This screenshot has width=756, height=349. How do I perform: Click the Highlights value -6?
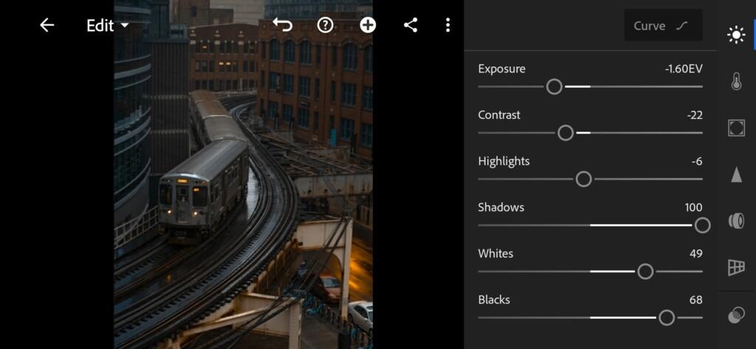(x=697, y=162)
